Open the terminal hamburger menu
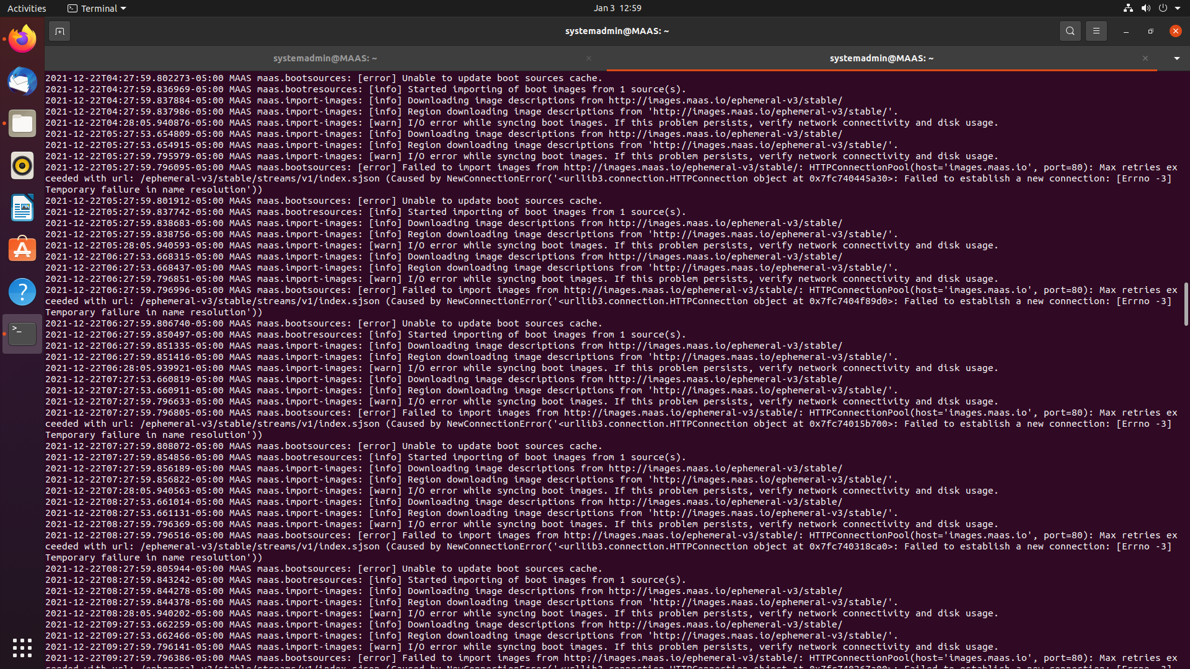 click(1096, 31)
